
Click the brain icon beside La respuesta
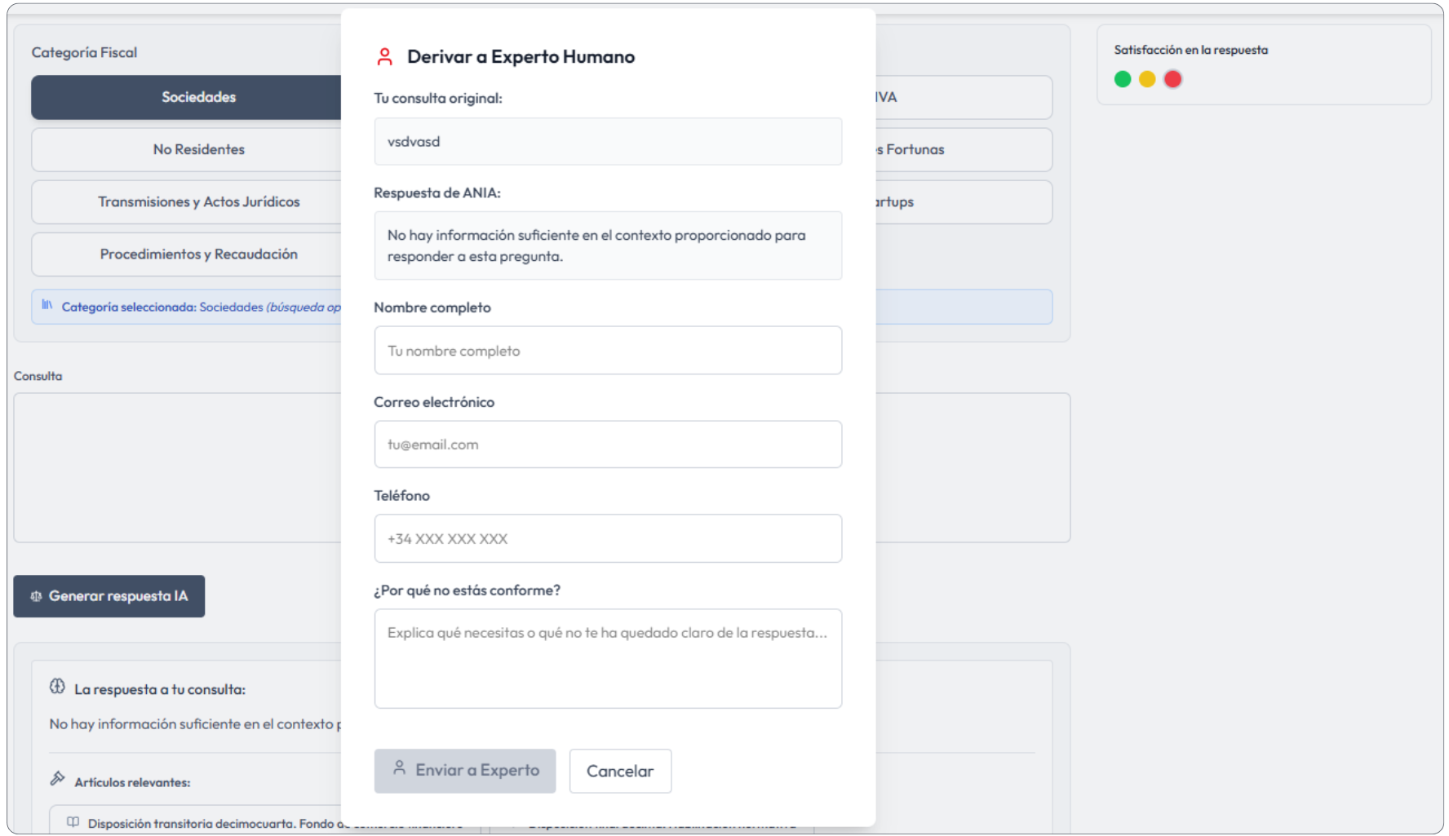pyautogui.click(x=57, y=687)
